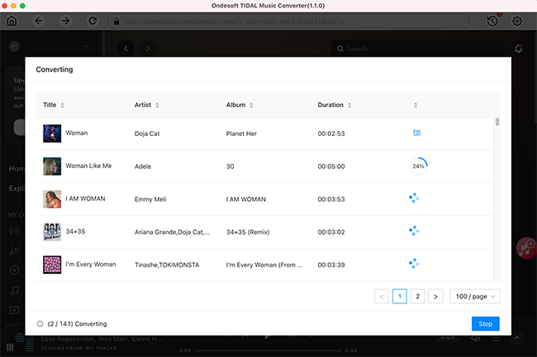
Task: Click the pending icon for I'm Every Woman
Action: click(x=414, y=264)
